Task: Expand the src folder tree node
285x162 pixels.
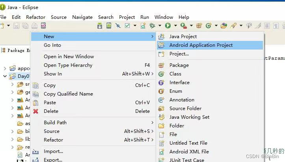Action: click(12, 84)
